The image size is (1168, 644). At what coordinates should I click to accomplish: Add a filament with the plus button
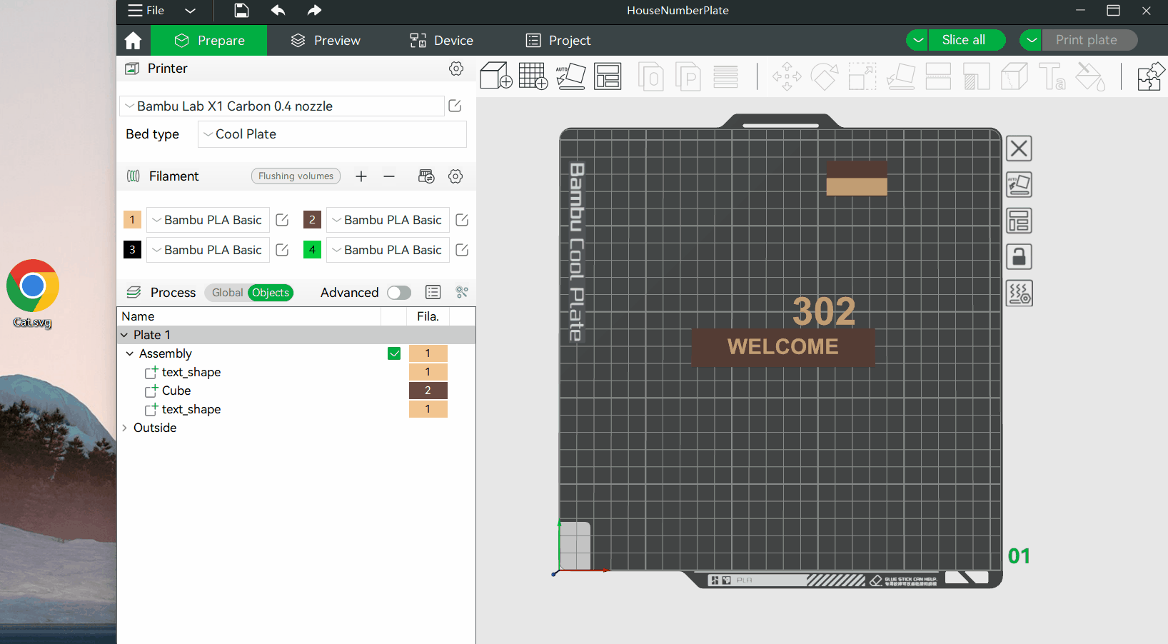point(361,176)
